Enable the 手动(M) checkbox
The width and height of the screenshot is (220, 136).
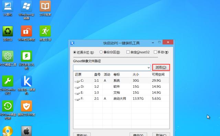point(155,52)
